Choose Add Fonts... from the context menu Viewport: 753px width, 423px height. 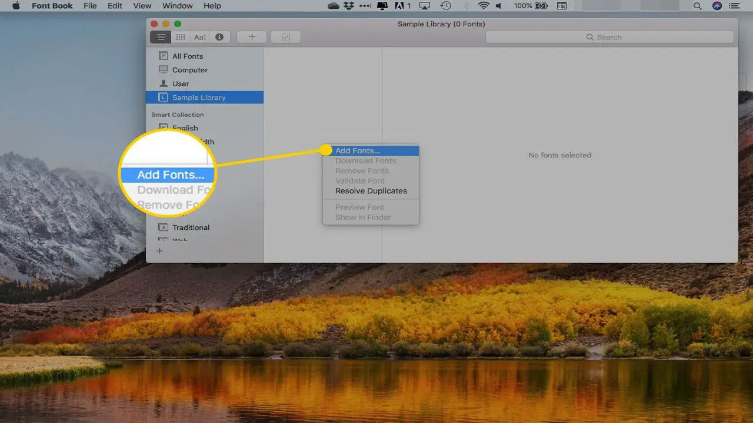tap(371, 151)
